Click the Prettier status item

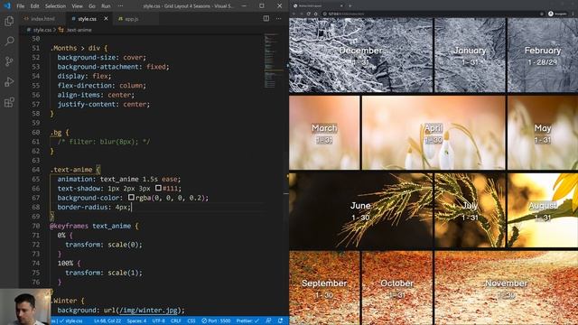pyautogui.click(x=247, y=320)
